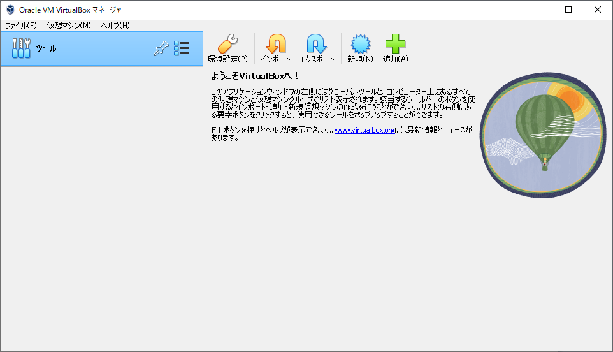The height and width of the screenshot is (352, 613).
Task: Open the ファイル(F) menu
Action: [x=21, y=26]
